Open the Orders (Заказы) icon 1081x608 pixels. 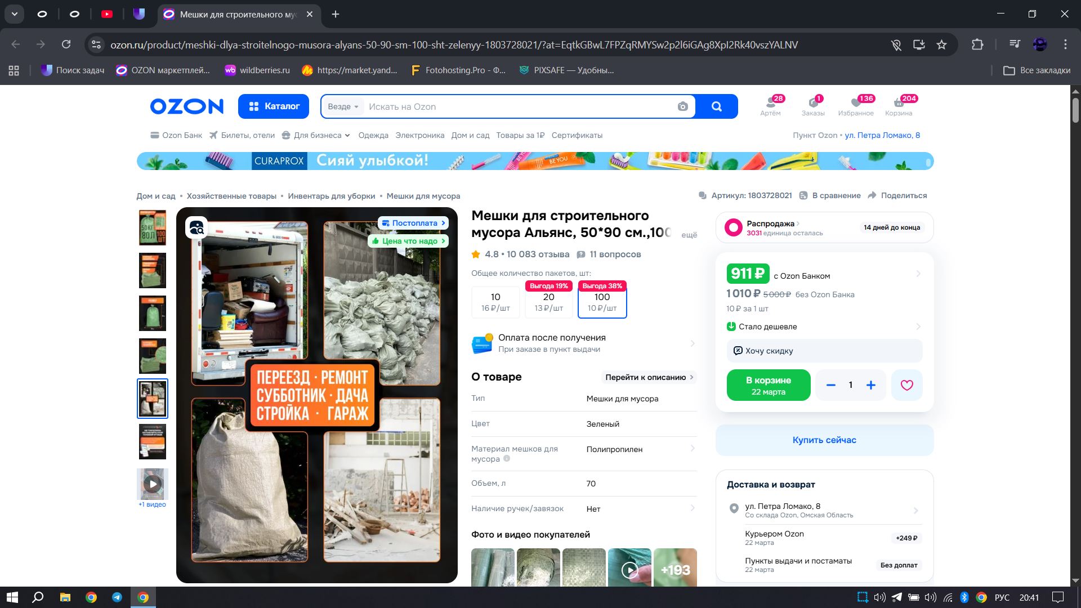812,105
